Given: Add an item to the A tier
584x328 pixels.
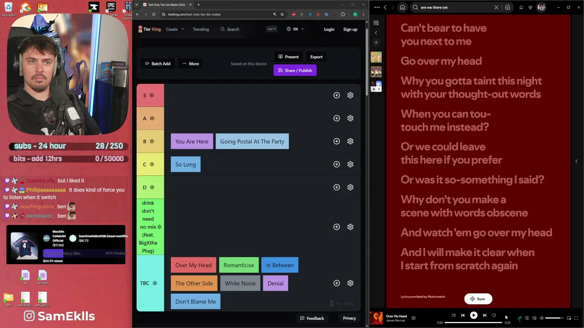Looking at the screenshot, I should coord(337,118).
